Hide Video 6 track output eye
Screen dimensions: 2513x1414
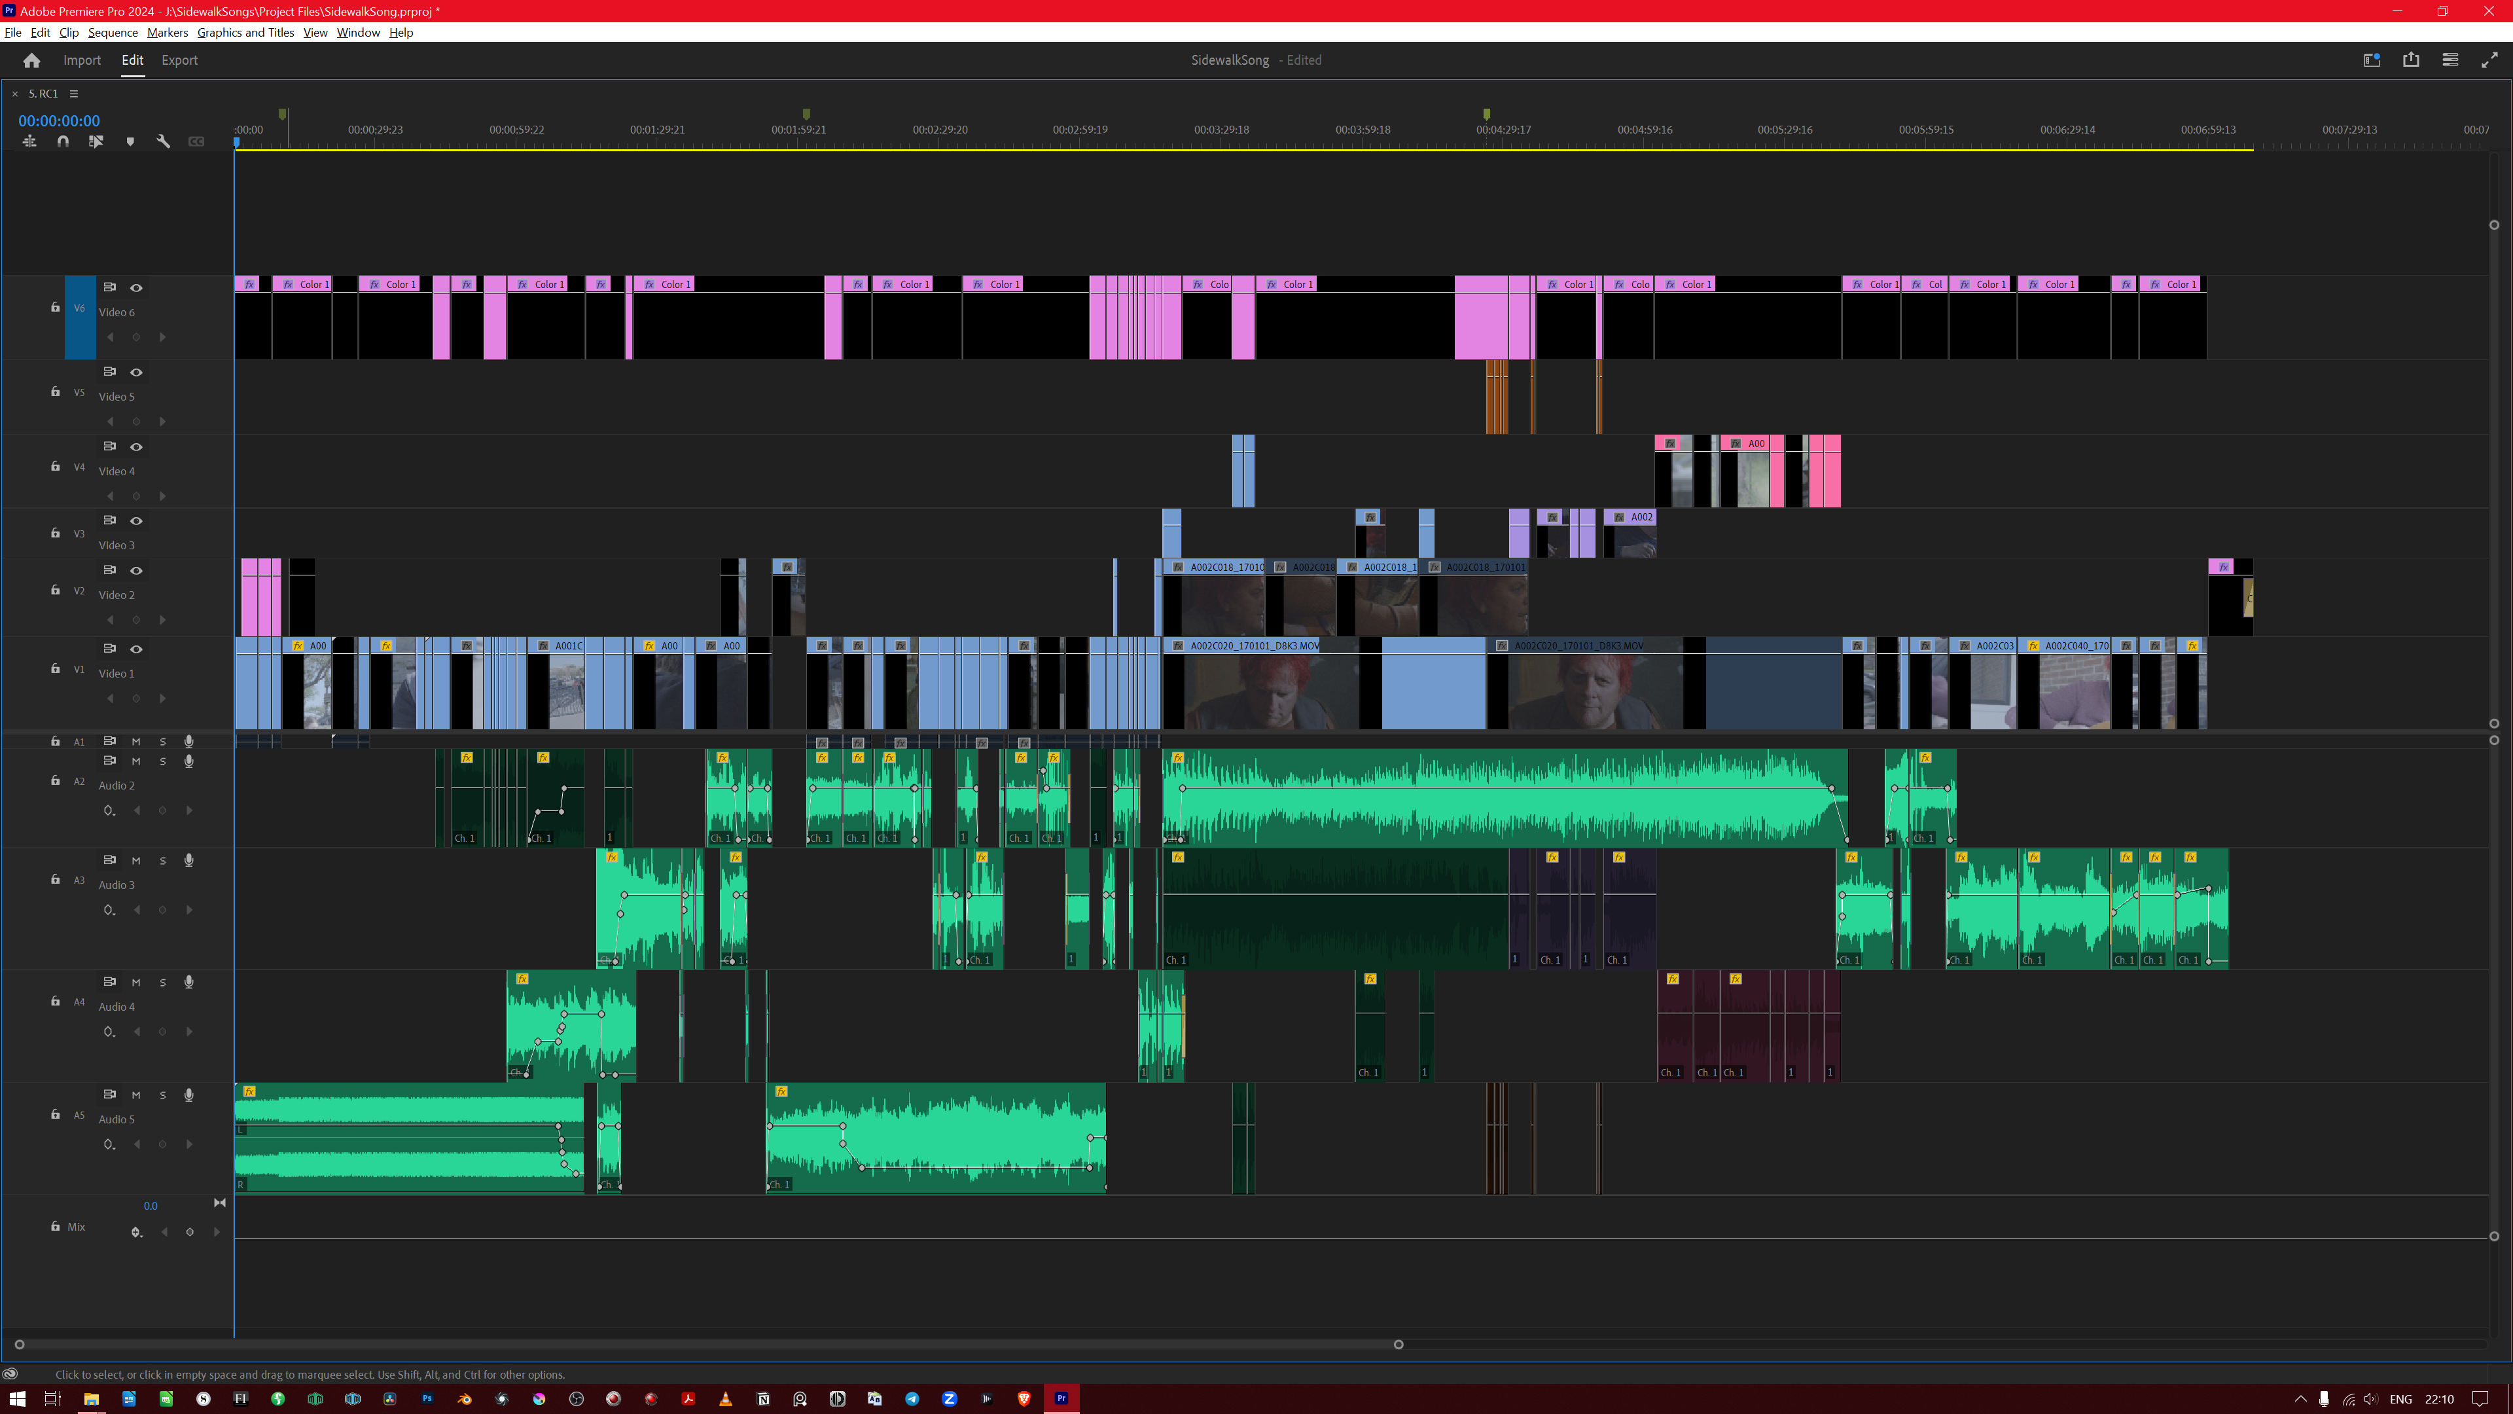pyautogui.click(x=137, y=288)
